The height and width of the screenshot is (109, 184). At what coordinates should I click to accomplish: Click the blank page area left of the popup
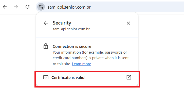18,51
